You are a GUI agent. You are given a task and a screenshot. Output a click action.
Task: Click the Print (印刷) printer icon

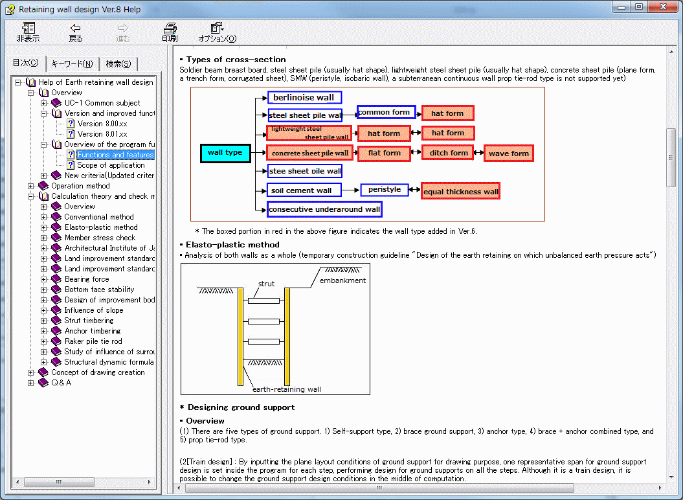pos(170,28)
